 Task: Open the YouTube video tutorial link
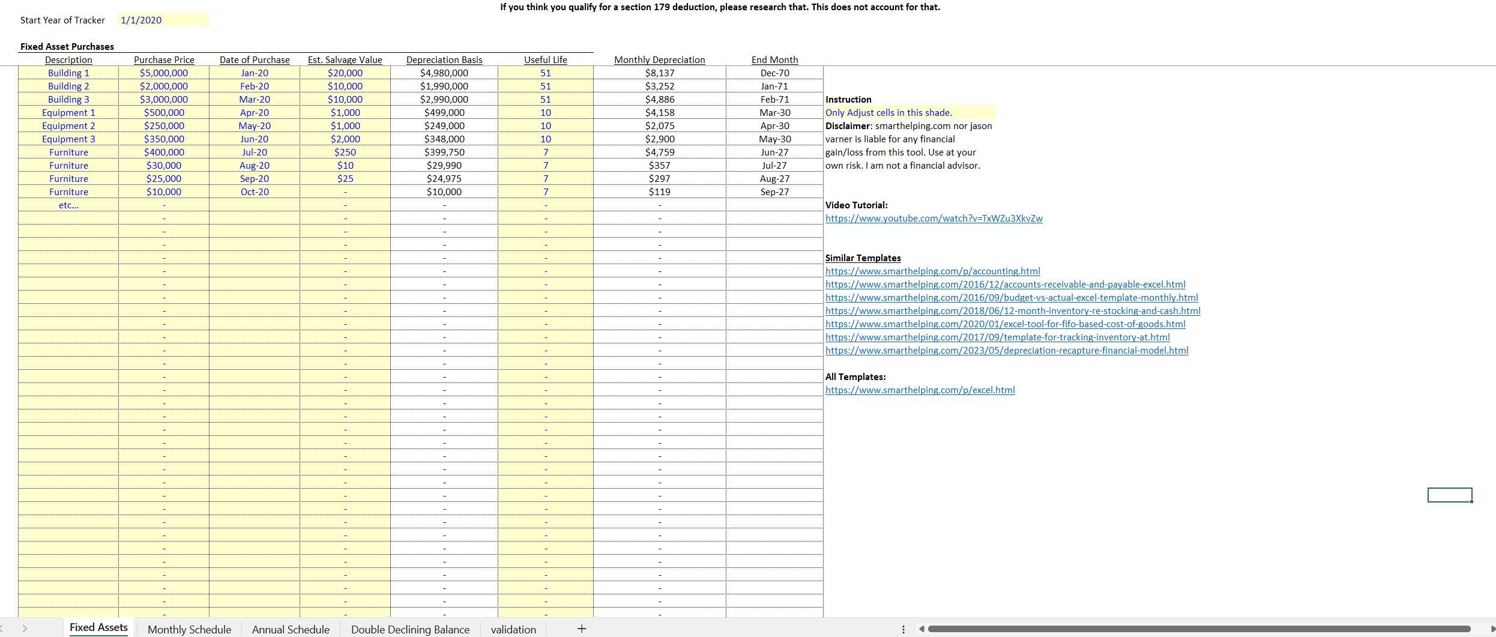pyautogui.click(x=933, y=219)
